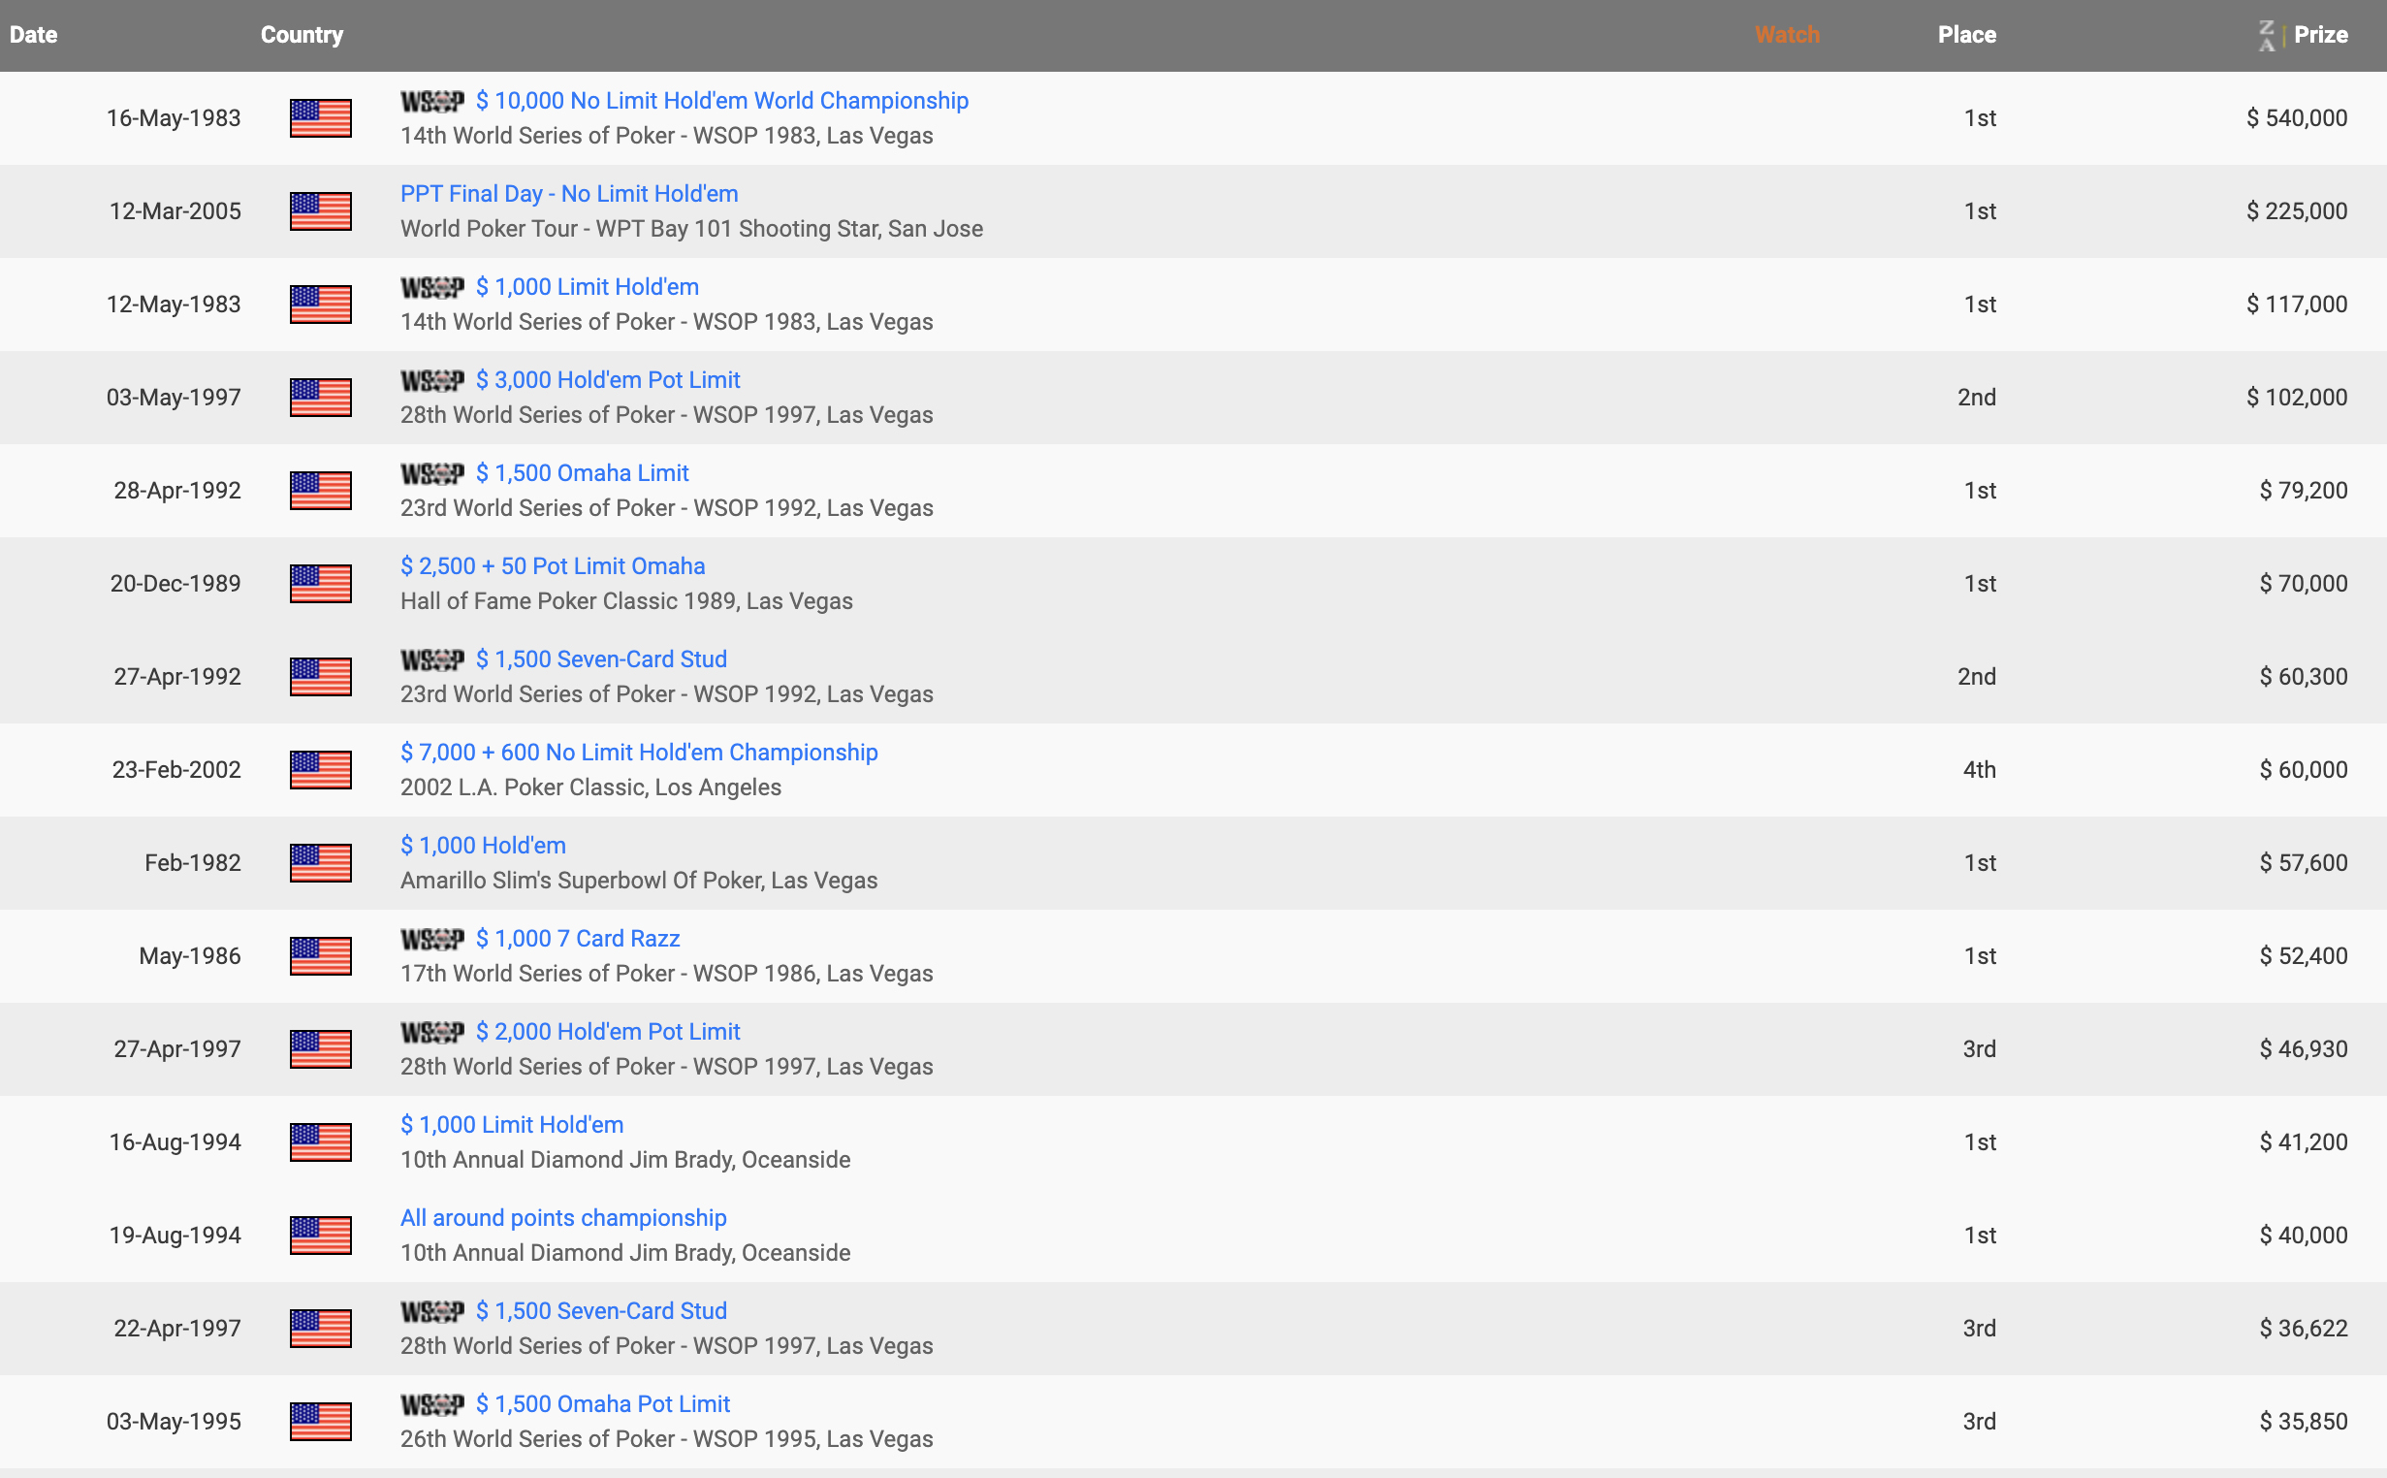Click WSOP logo next to $10,000 No Limit Hold'em

tap(431, 101)
